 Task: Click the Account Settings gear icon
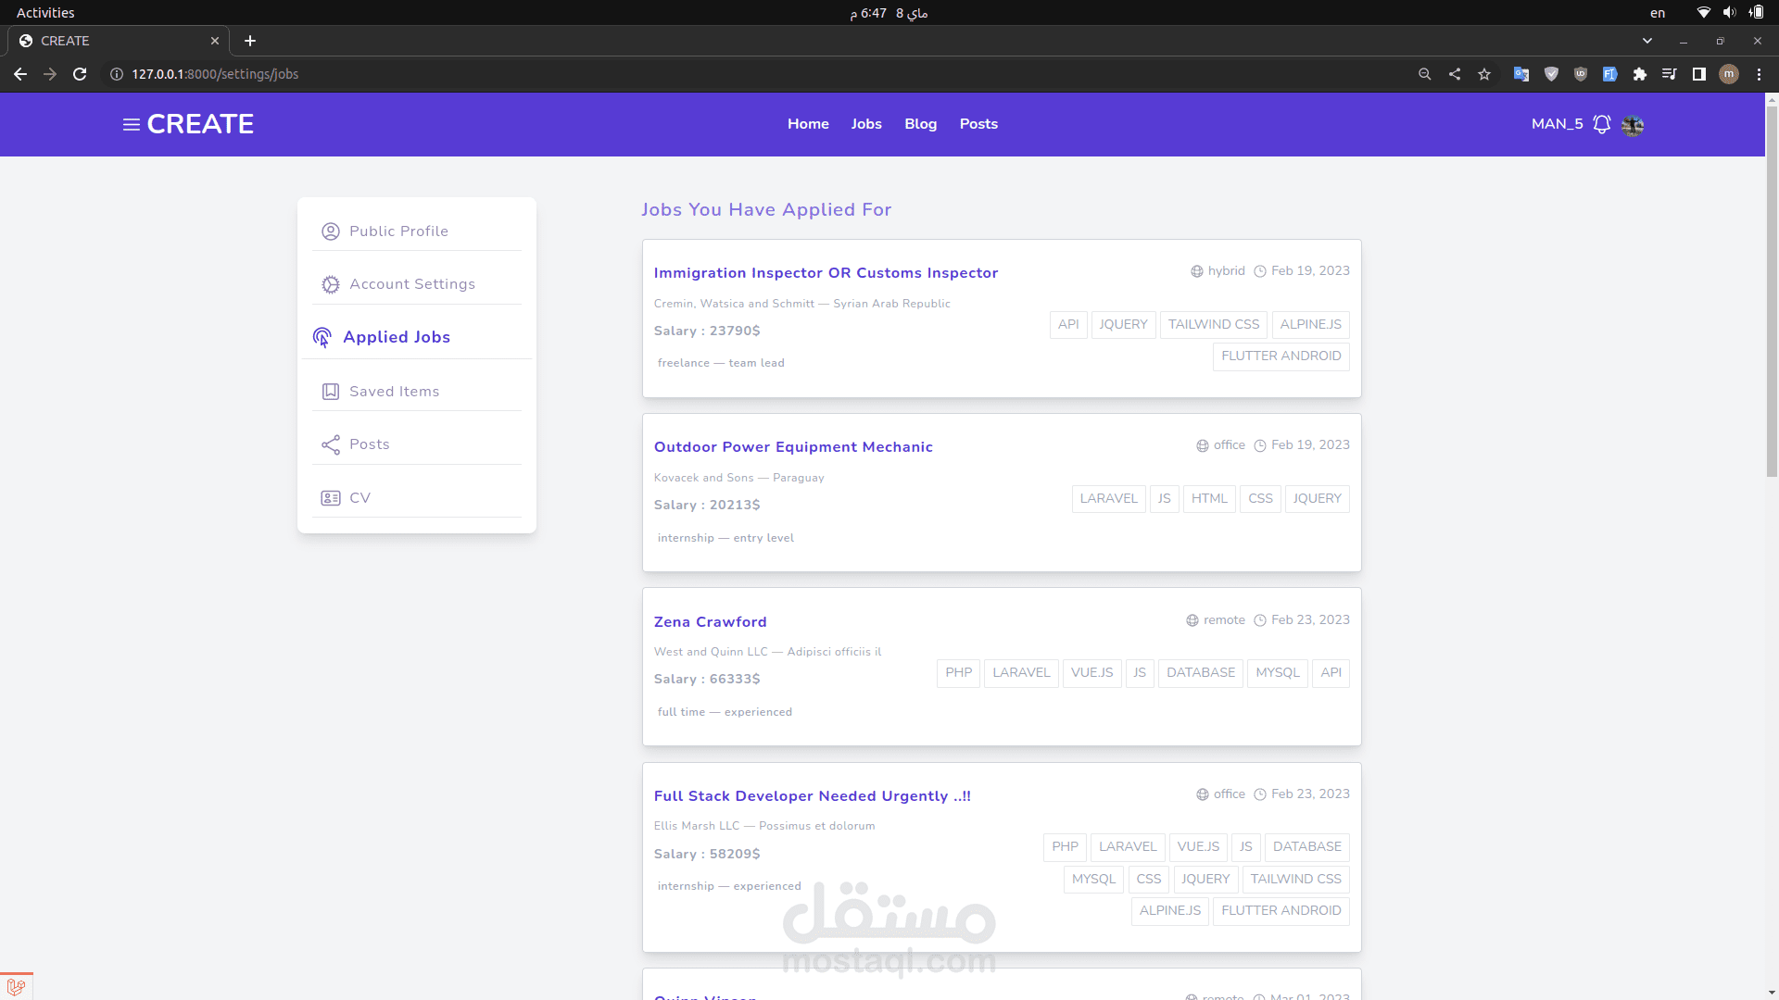(330, 285)
